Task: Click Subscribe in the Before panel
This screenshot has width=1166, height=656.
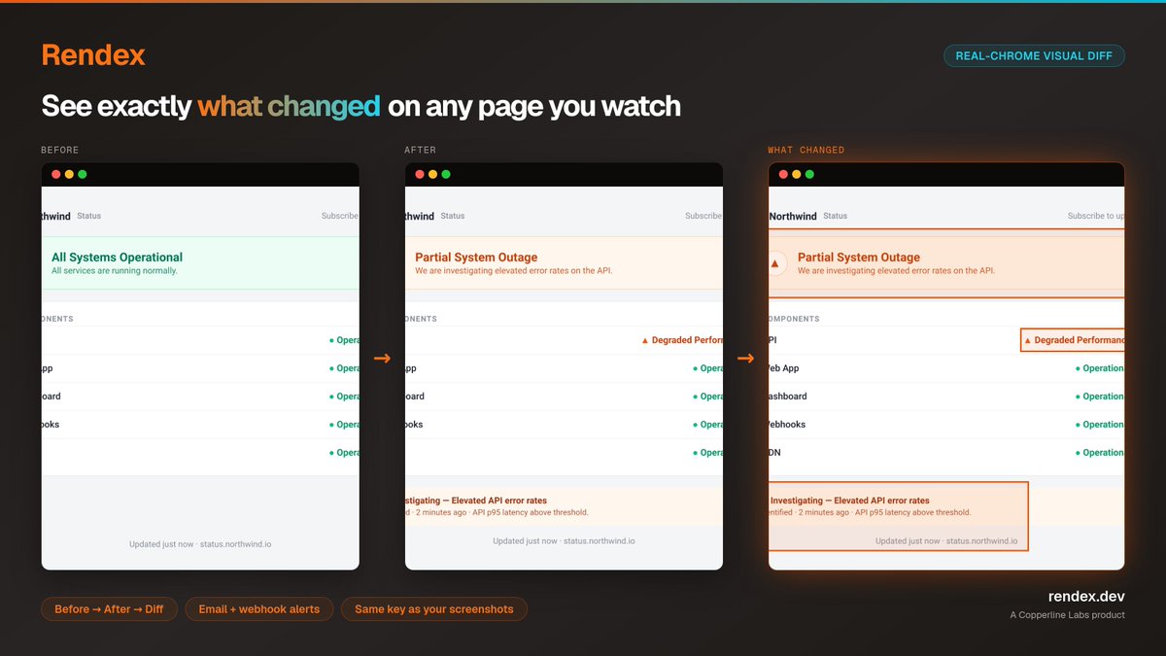Action: [x=340, y=216]
